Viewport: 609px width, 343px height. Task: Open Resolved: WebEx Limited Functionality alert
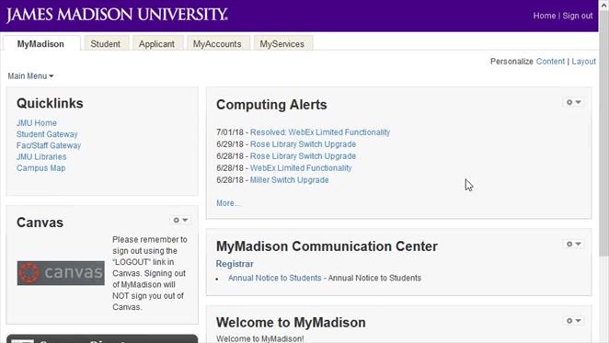pos(320,132)
